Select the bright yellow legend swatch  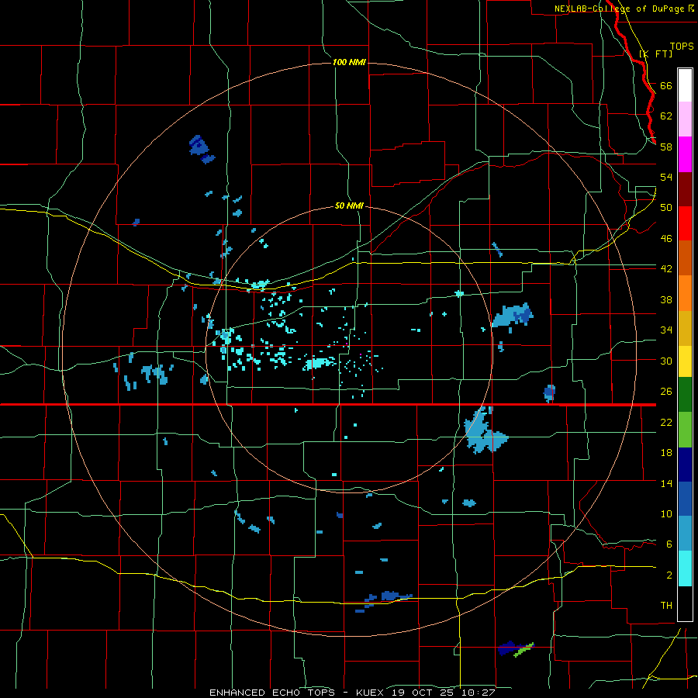pos(685,361)
